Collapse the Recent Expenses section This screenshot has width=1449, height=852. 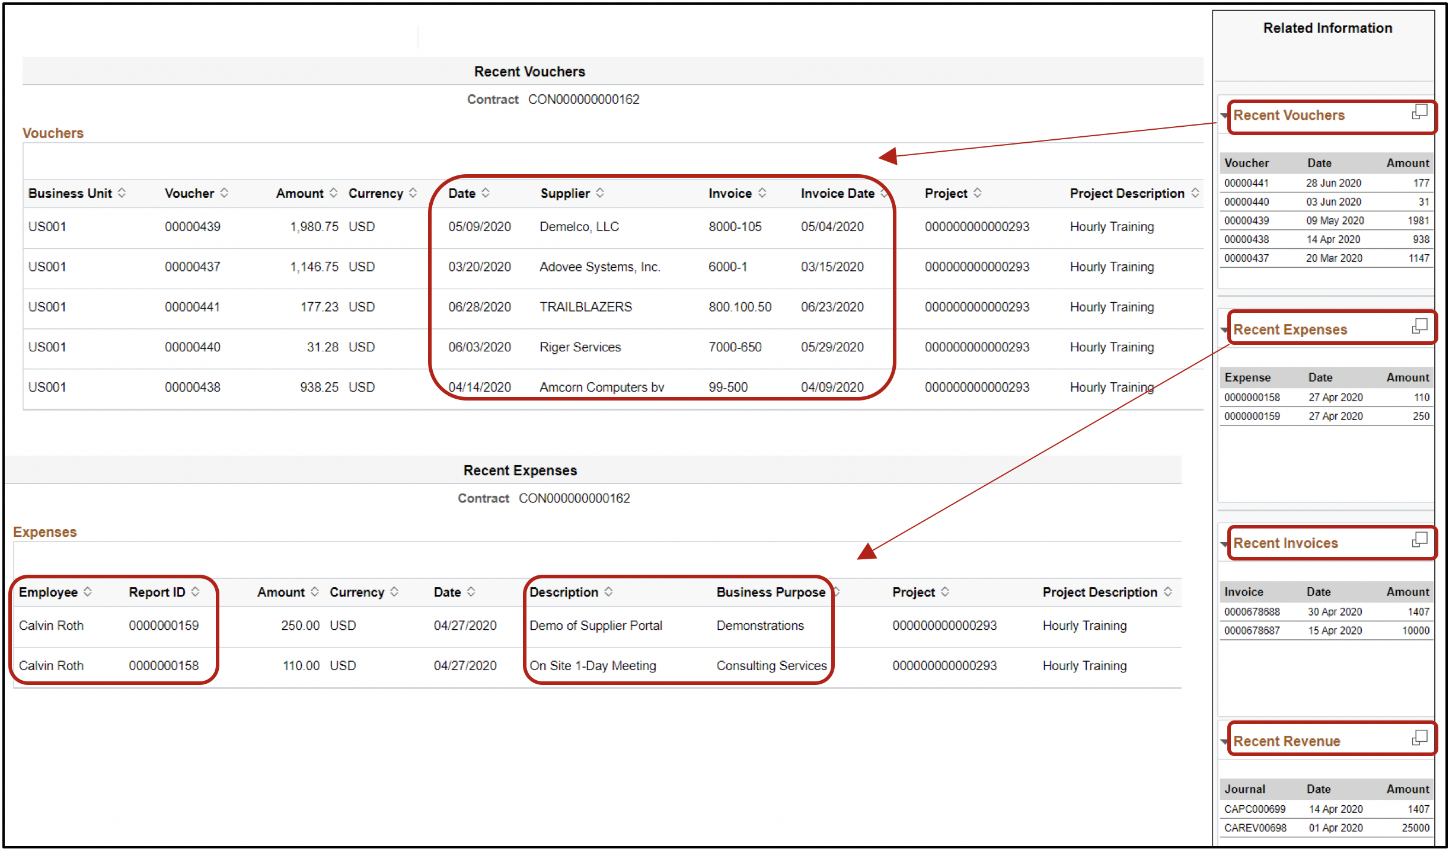[x=1224, y=330]
